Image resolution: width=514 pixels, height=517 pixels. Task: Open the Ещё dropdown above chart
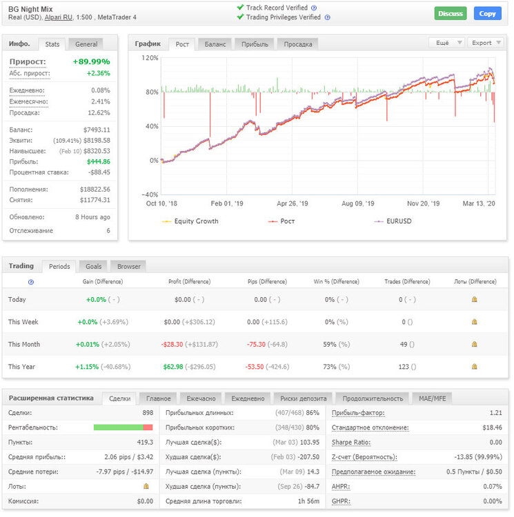pos(446,43)
